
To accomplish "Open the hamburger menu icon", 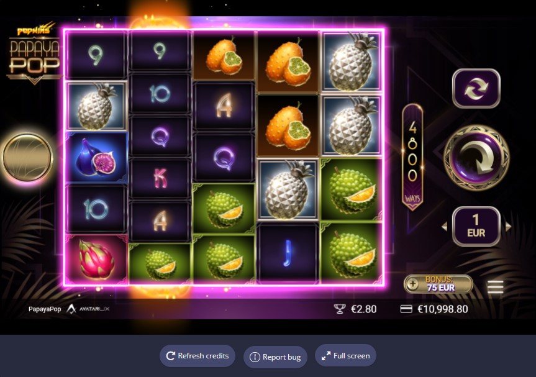I will coord(496,287).
